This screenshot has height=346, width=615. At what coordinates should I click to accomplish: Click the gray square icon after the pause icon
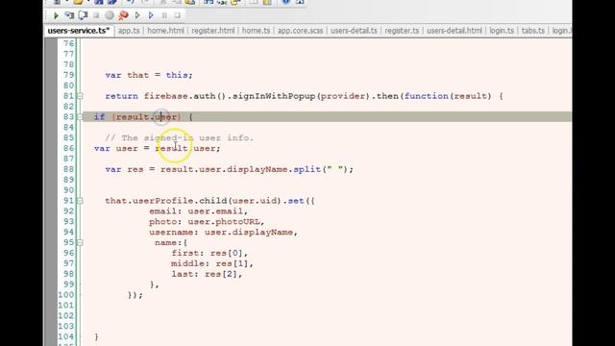(x=177, y=15)
